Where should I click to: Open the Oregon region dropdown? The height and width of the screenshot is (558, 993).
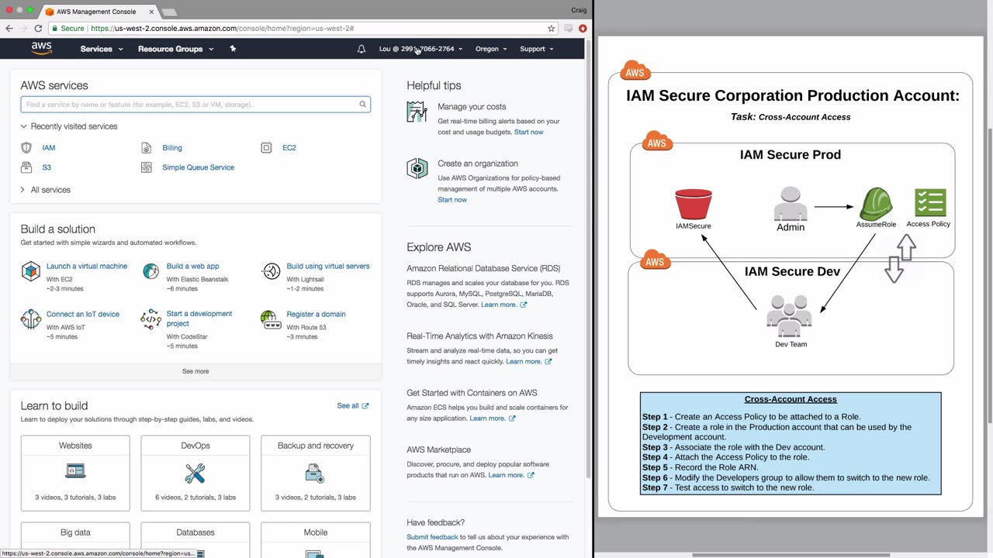pyautogui.click(x=491, y=49)
